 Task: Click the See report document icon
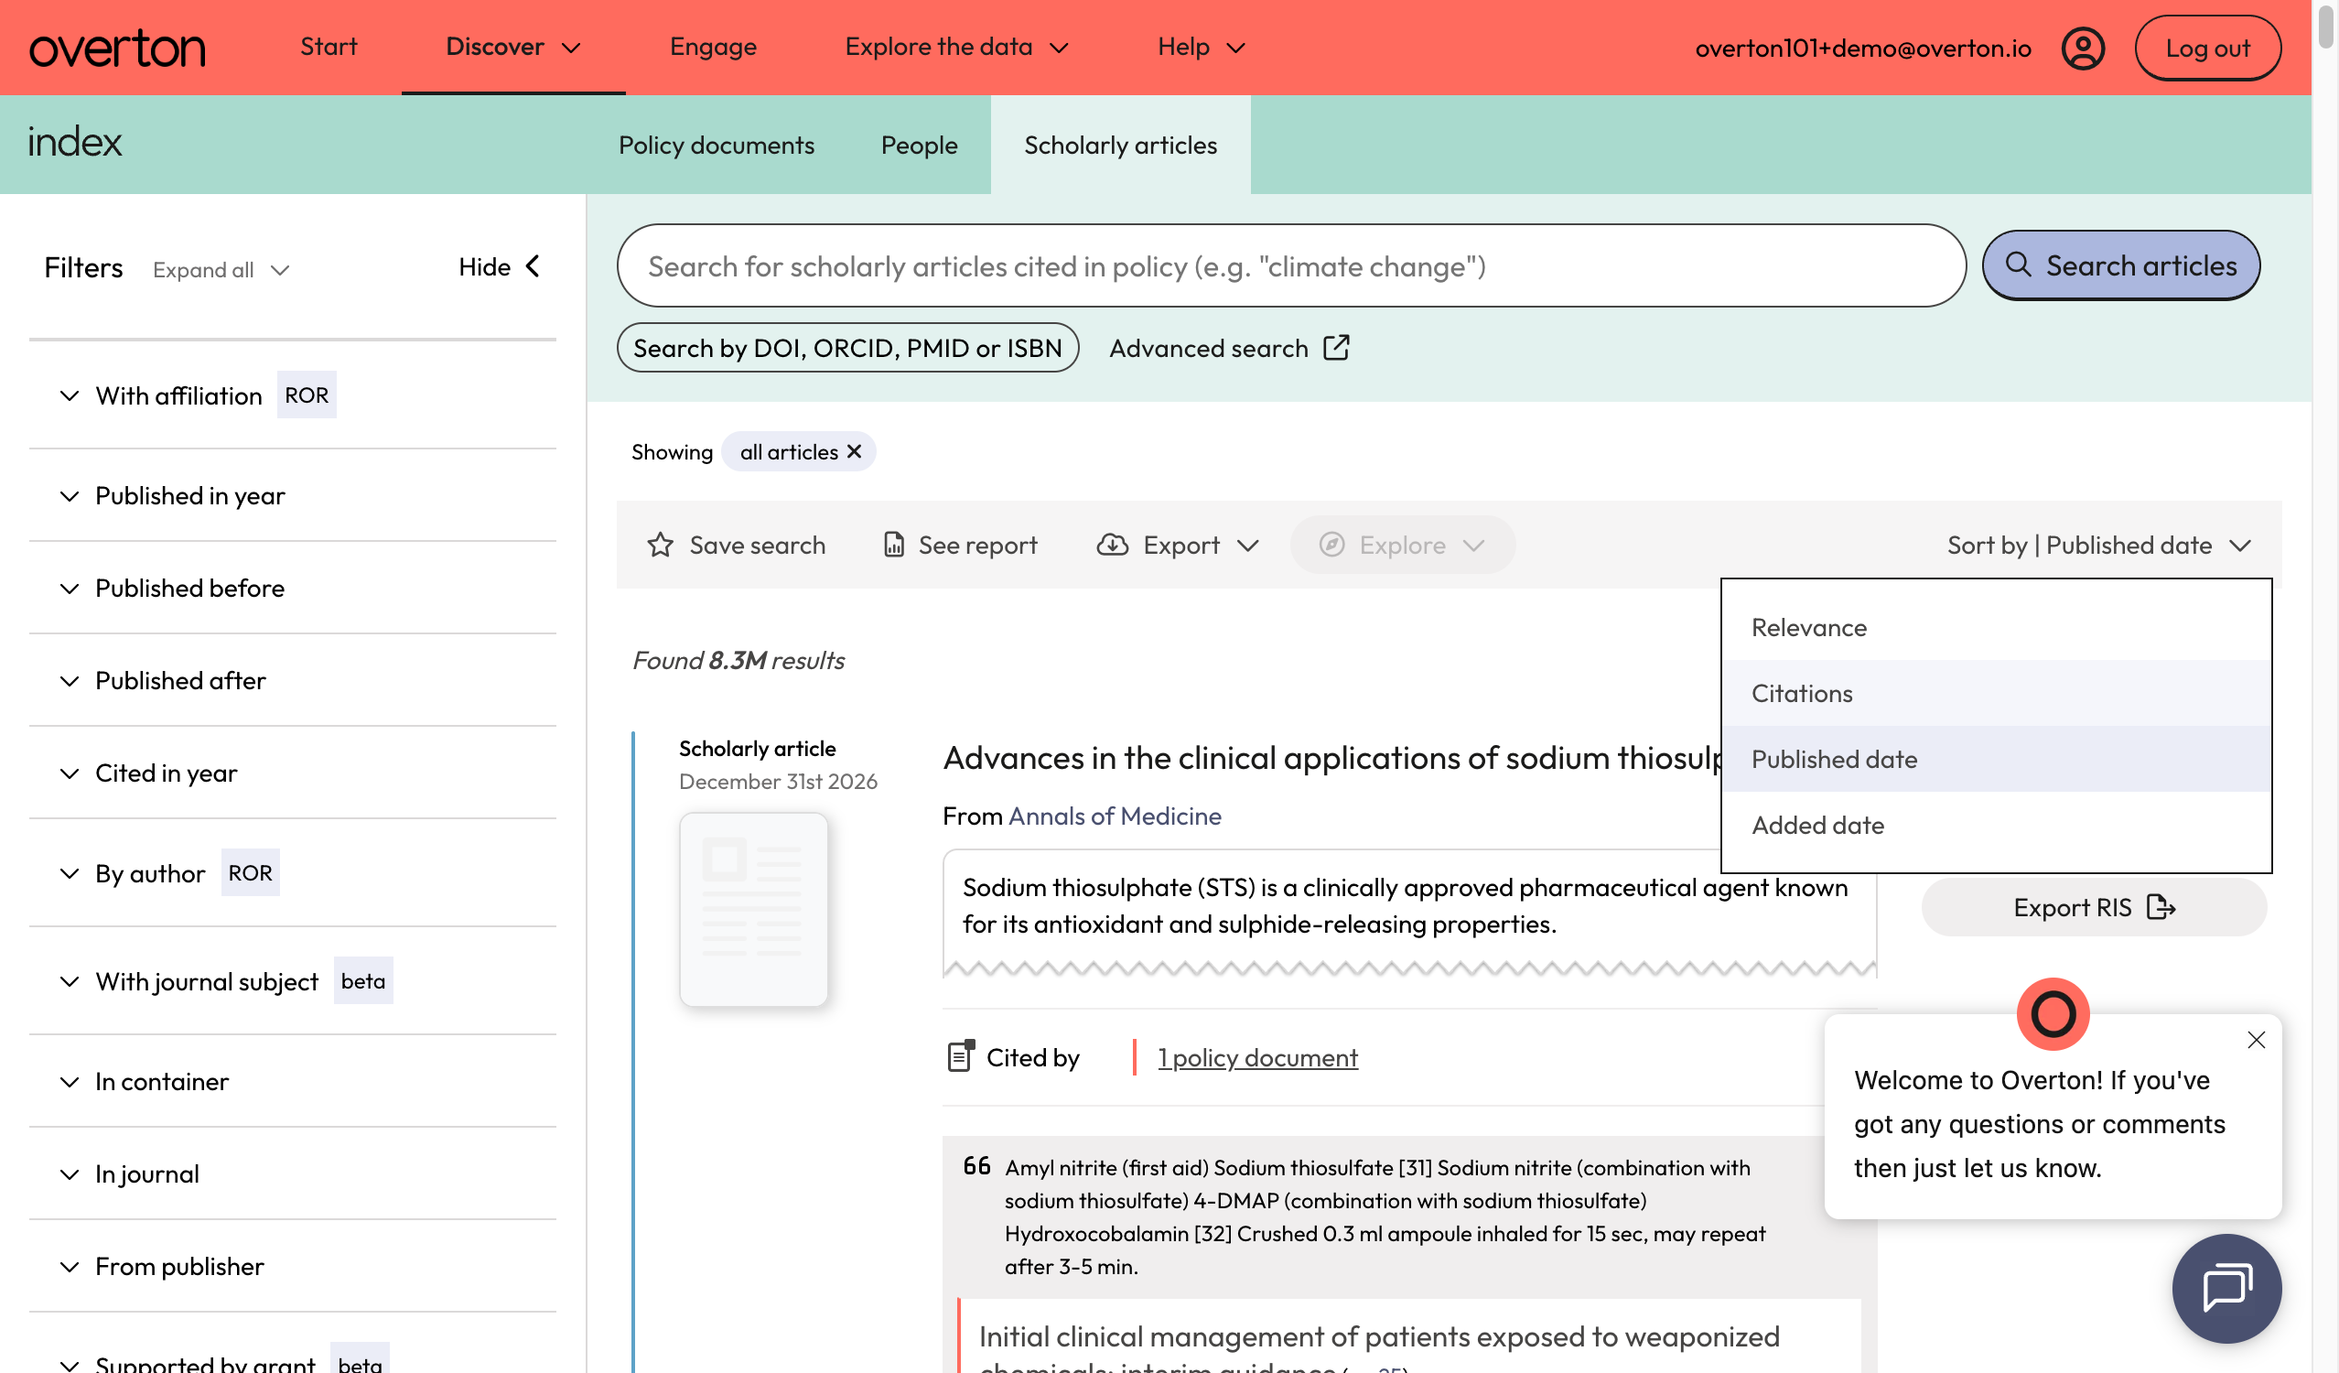(x=893, y=545)
